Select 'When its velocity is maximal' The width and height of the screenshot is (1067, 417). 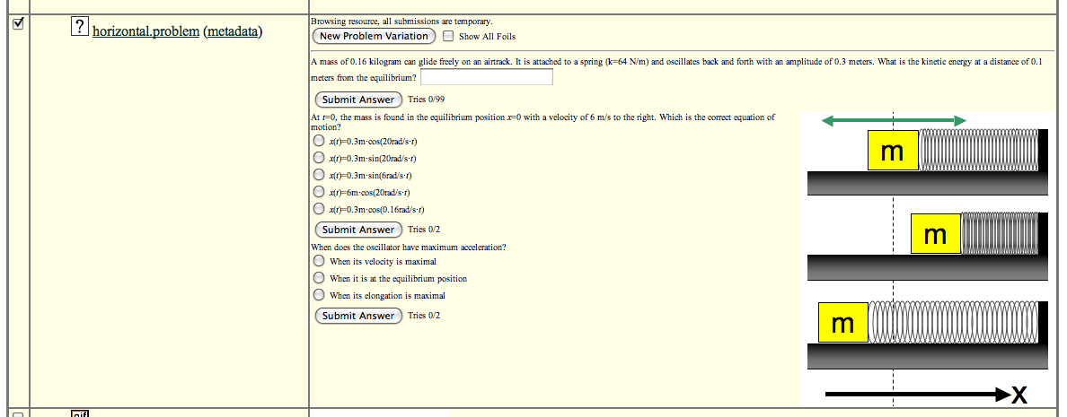click(x=318, y=262)
